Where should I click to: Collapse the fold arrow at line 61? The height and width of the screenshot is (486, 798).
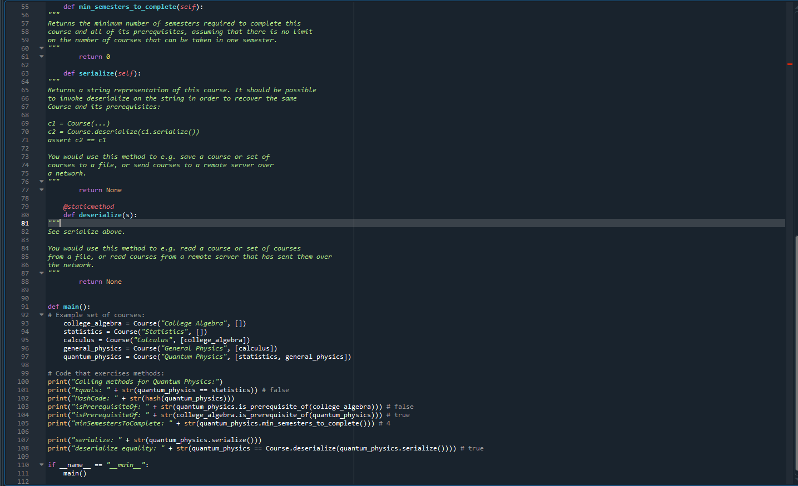[x=41, y=56]
